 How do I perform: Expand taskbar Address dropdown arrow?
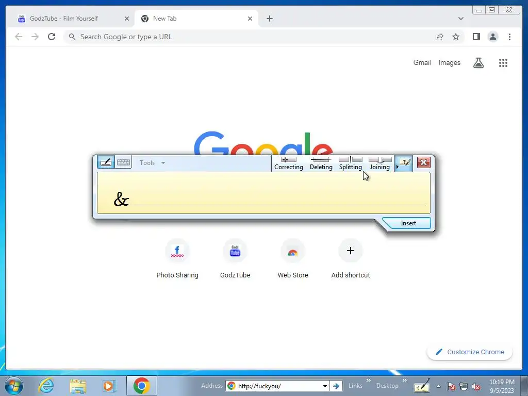pyautogui.click(x=325, y=386)
